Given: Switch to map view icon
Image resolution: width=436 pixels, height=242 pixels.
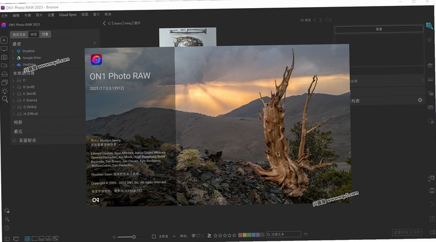Looking at the screenshot, I should pyautogui.click(x=56, y=238).
